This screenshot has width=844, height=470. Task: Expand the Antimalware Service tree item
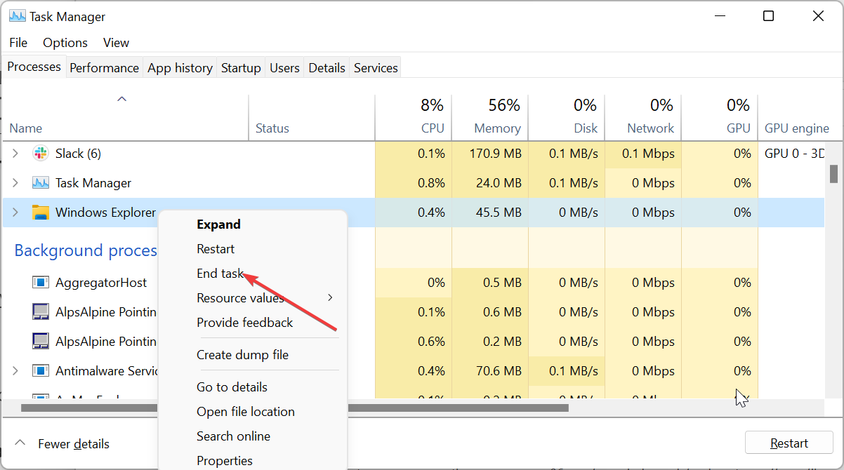click(15, 370)
